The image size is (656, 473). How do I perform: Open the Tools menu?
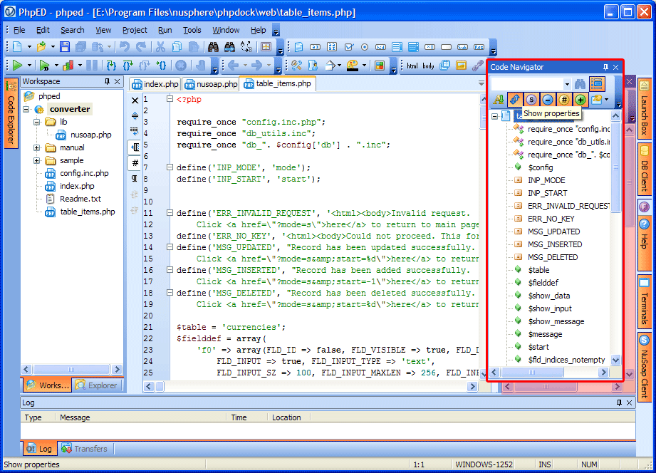coord(192,30)
